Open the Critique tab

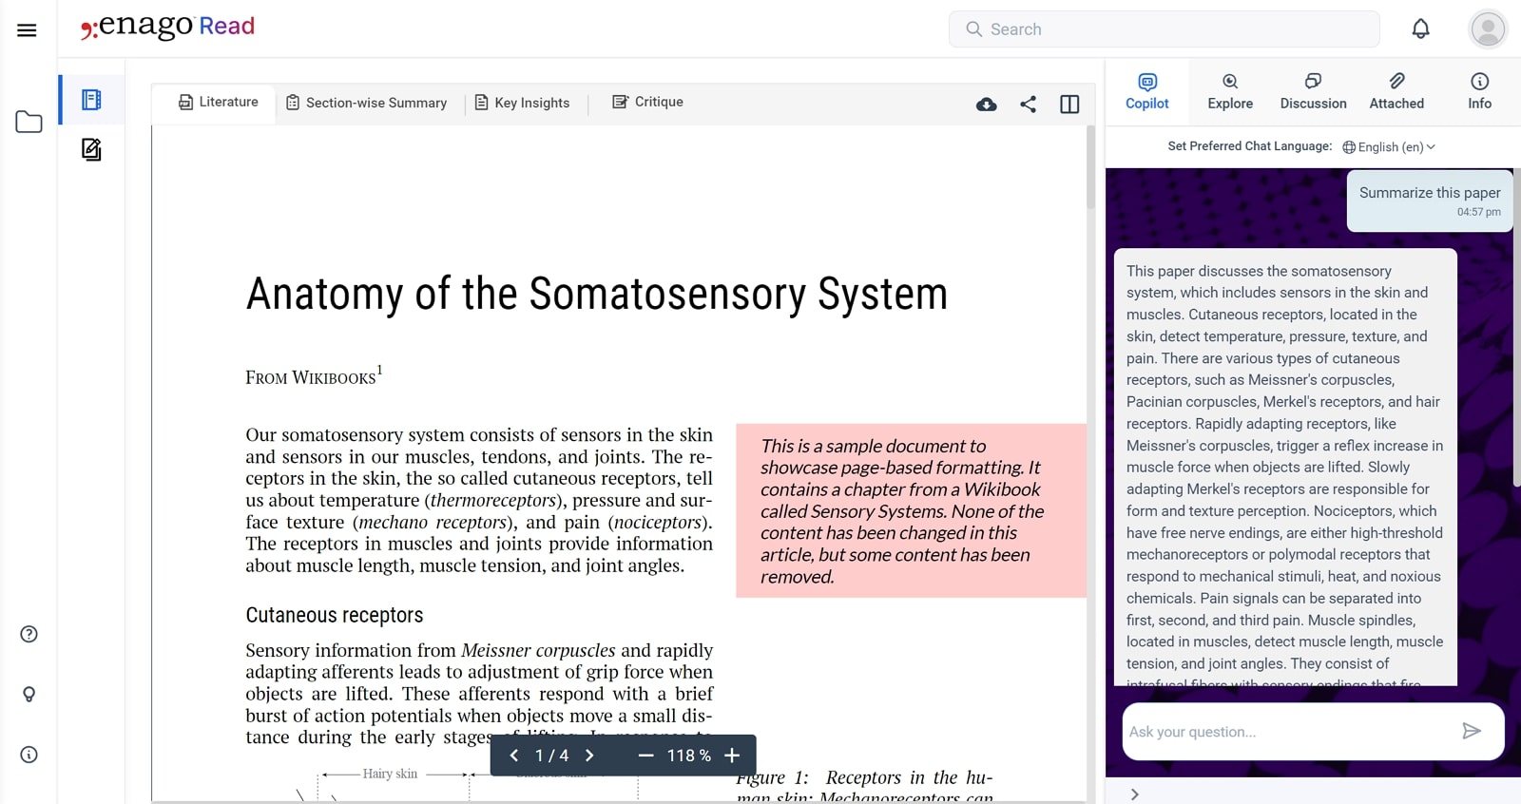click(647, 102)
